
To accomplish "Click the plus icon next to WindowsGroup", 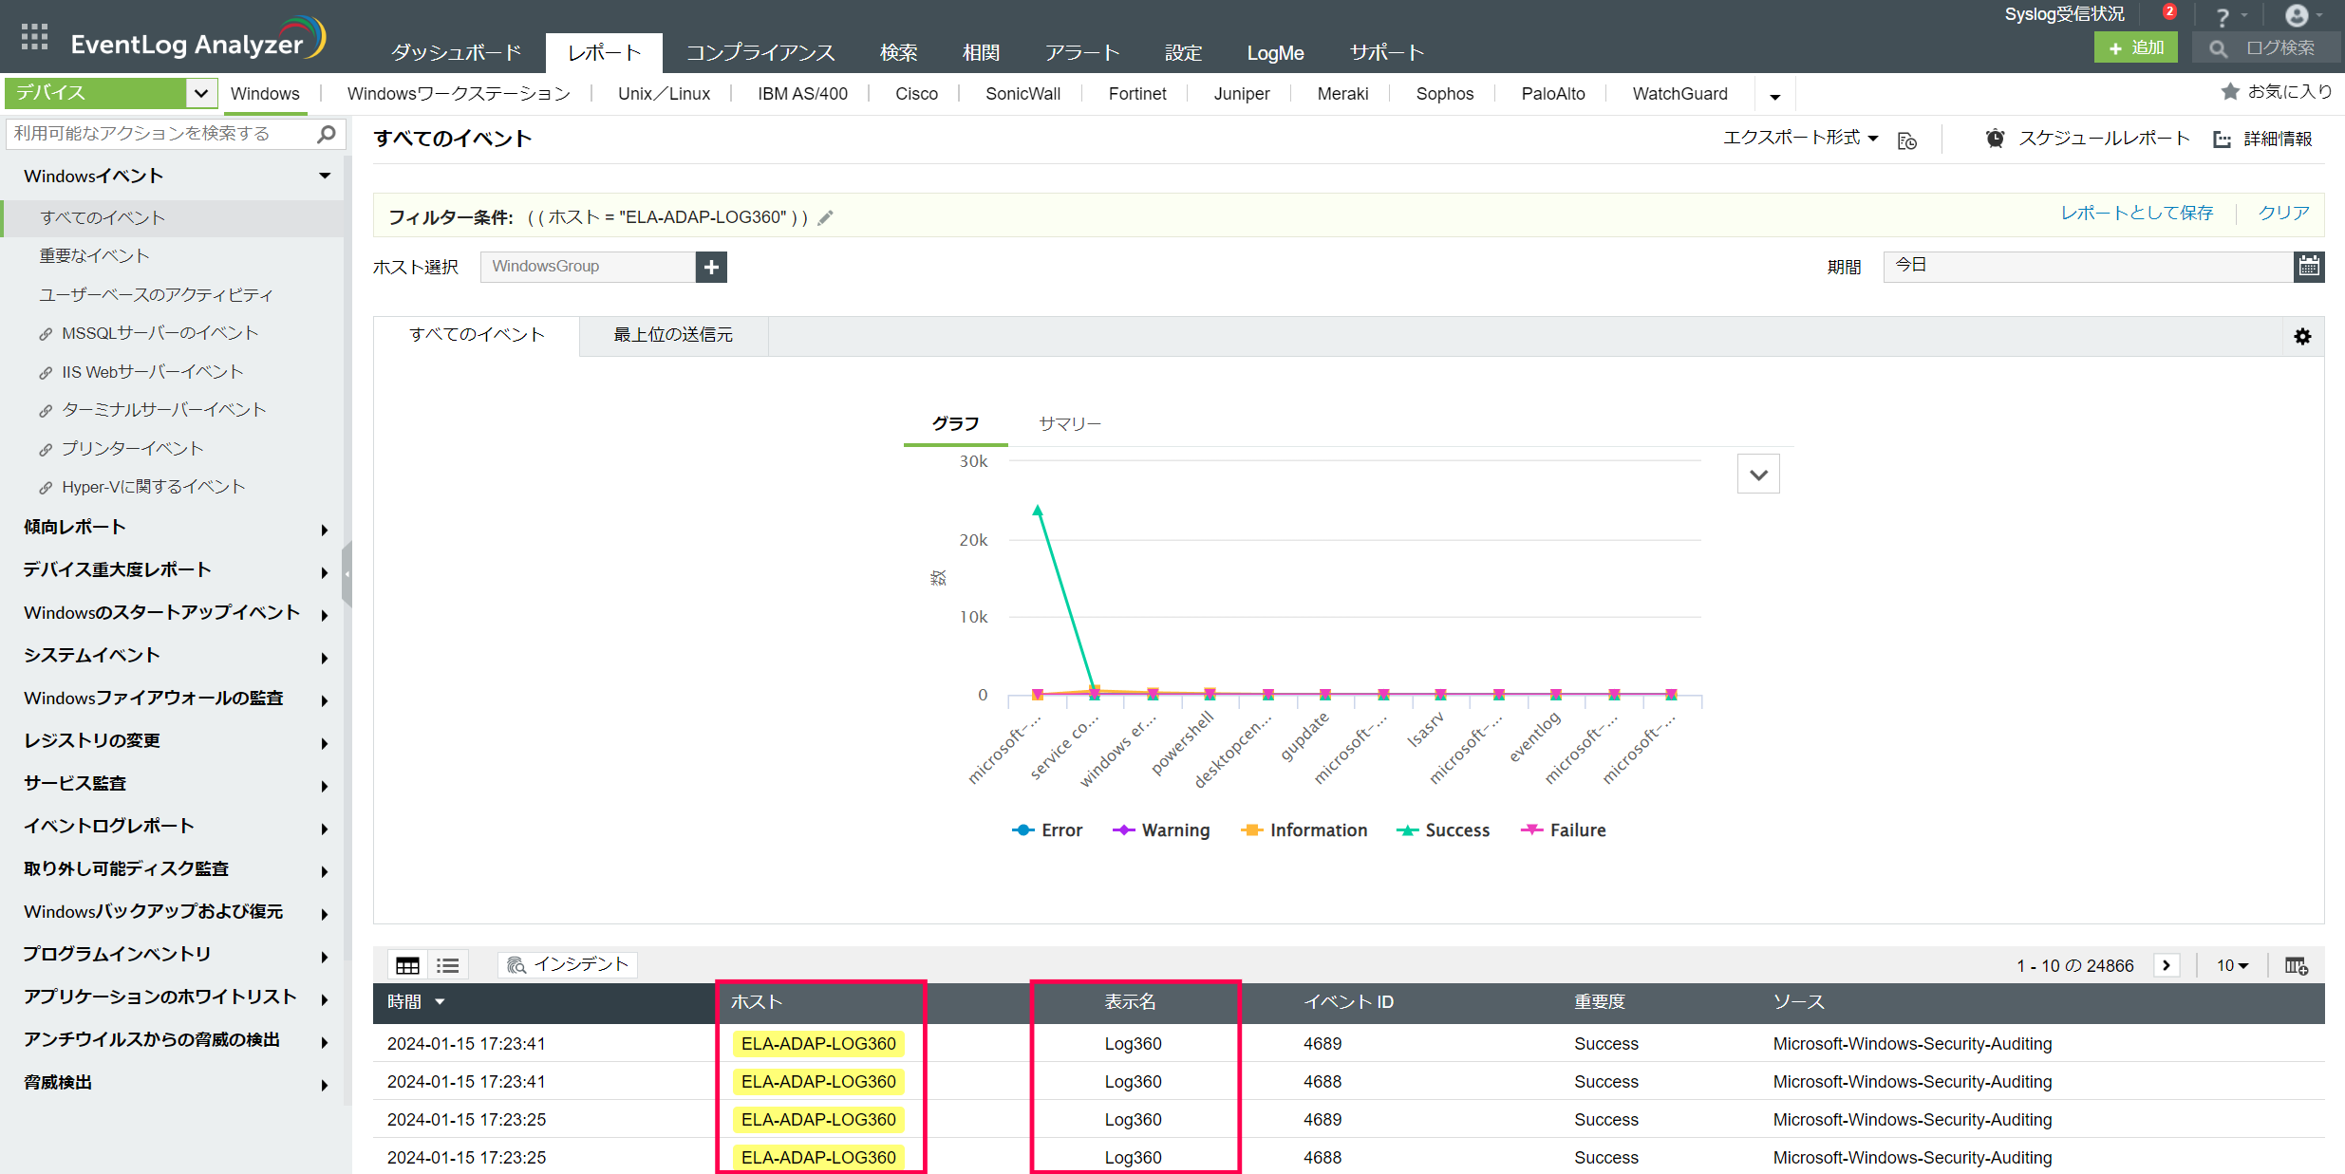I will [x=711, y=267].
